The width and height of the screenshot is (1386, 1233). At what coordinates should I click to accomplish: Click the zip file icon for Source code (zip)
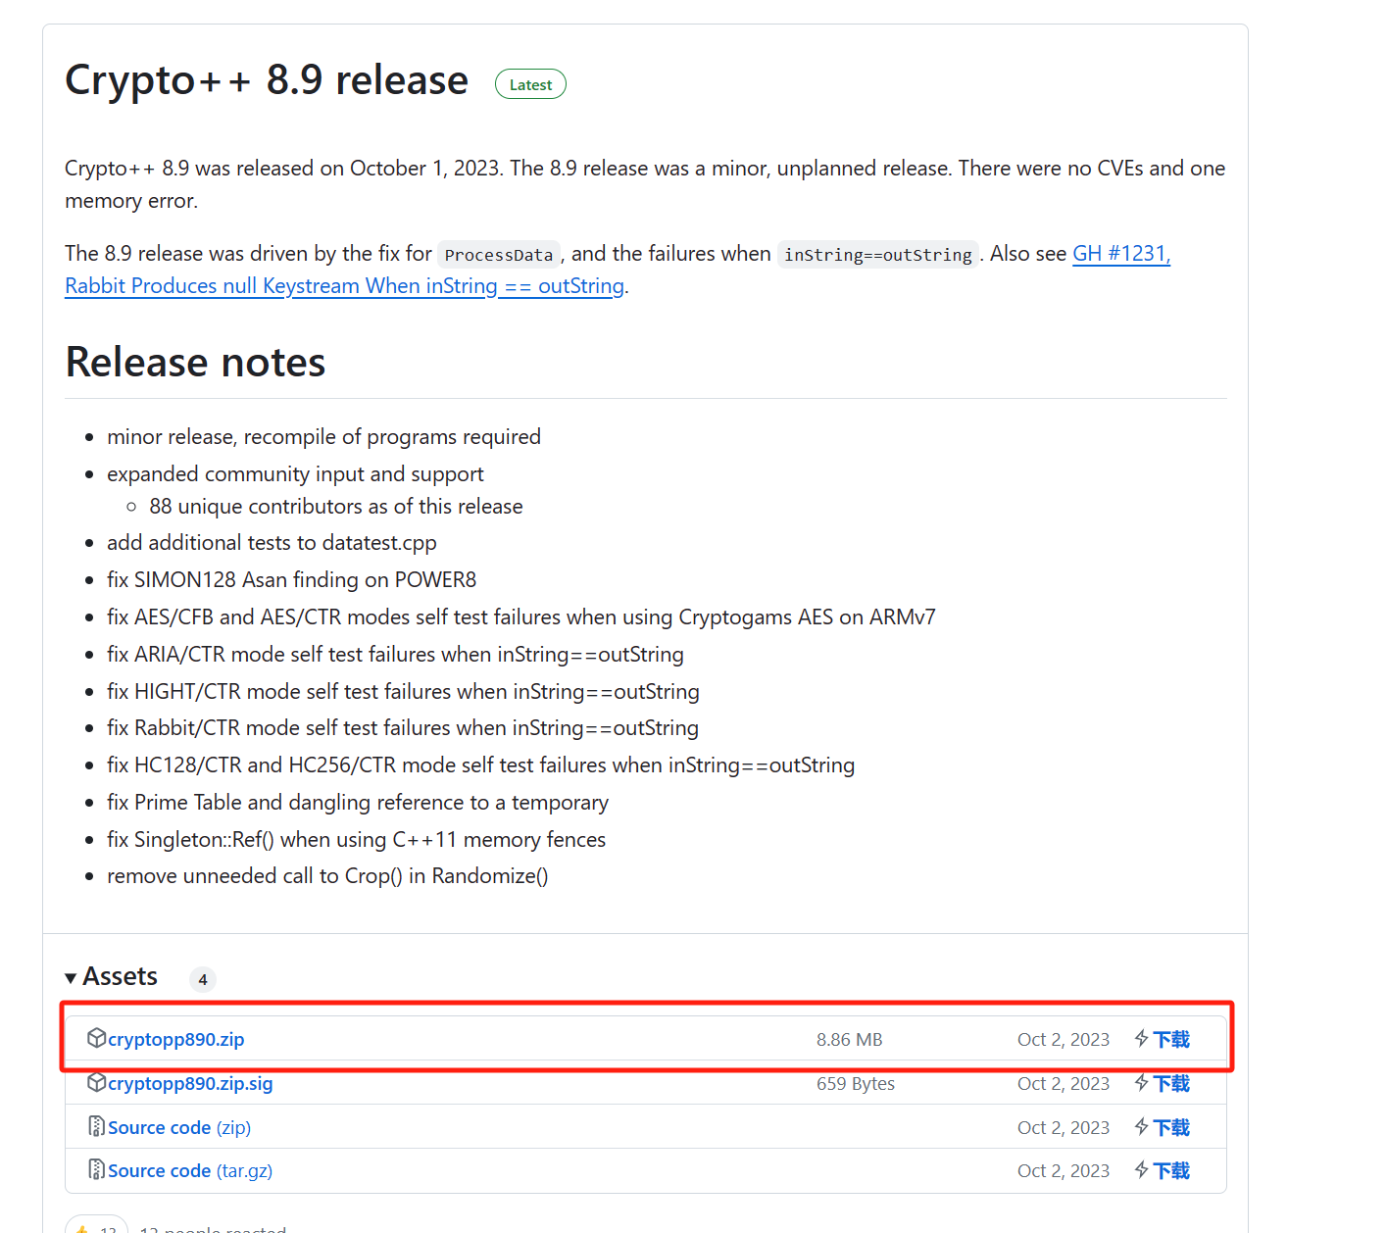pyautogui.click(x=95, y=1127)
